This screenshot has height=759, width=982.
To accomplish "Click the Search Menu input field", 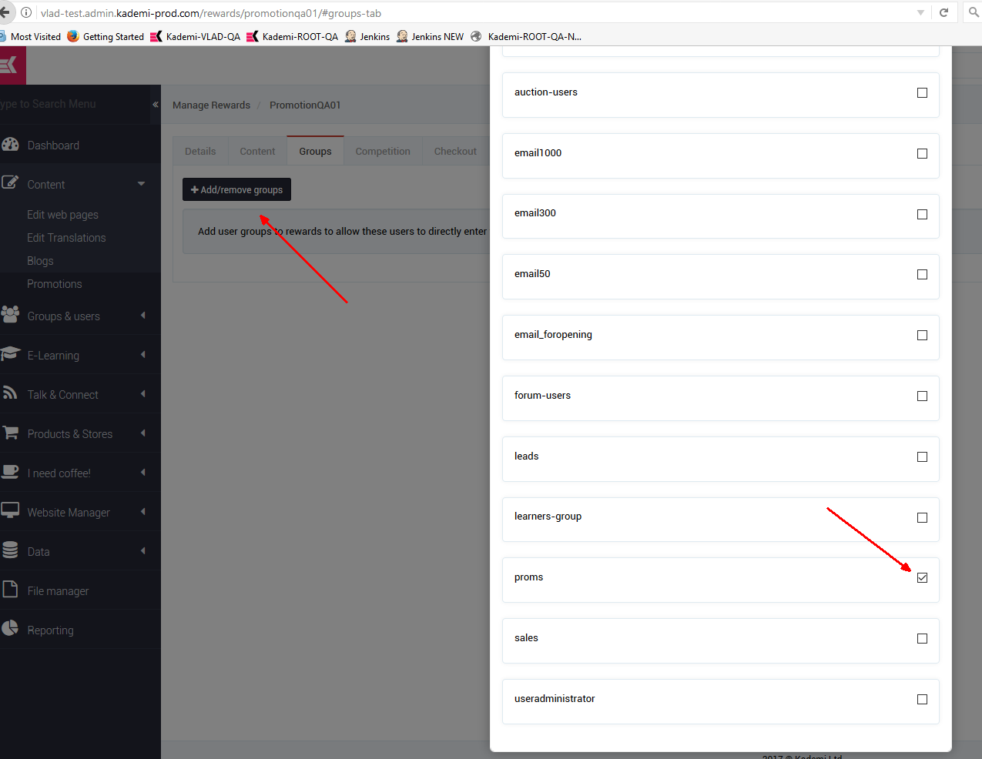I will (75, 104).
